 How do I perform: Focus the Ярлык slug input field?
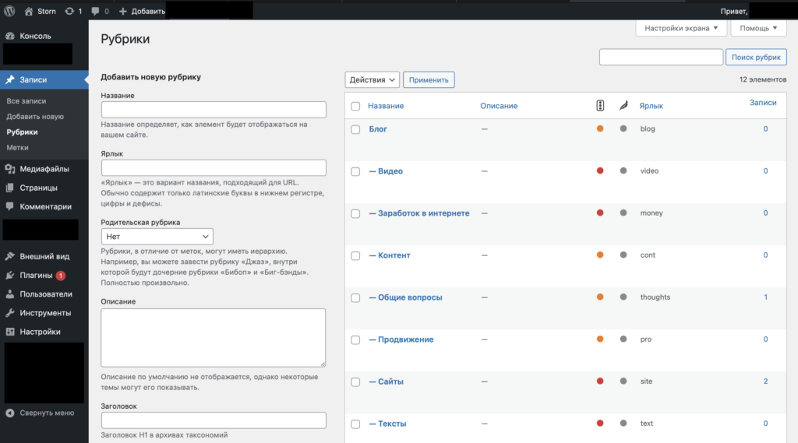point(214,168)
